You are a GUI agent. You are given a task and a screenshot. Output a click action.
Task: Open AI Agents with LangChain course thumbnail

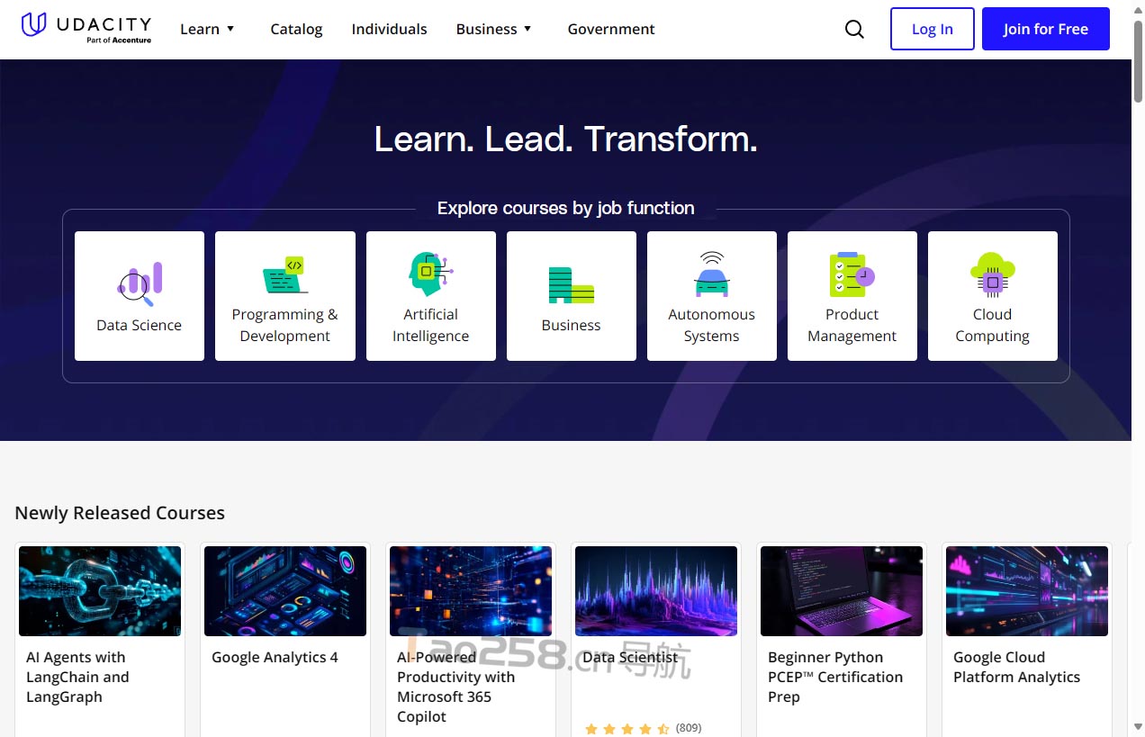click(x=100, y=591)
